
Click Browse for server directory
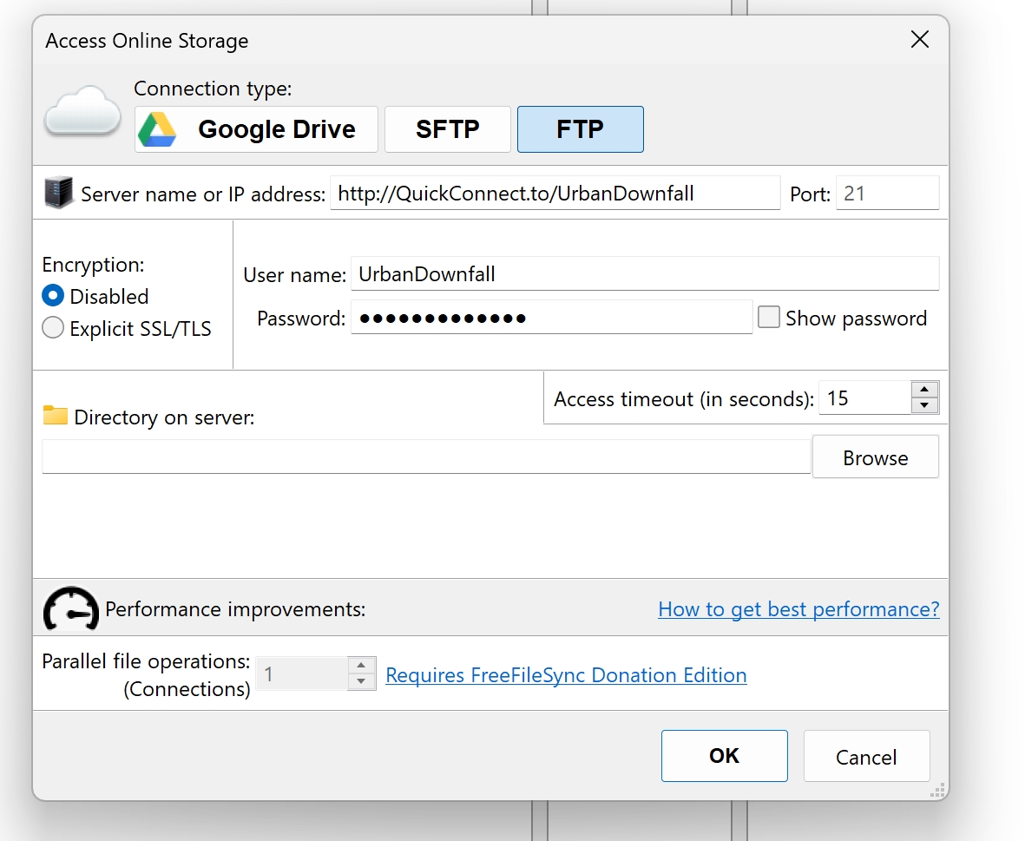coord(876,457)
